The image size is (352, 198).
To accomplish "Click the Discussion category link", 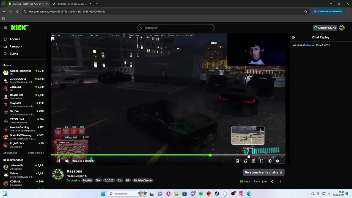I will [73, 180].
